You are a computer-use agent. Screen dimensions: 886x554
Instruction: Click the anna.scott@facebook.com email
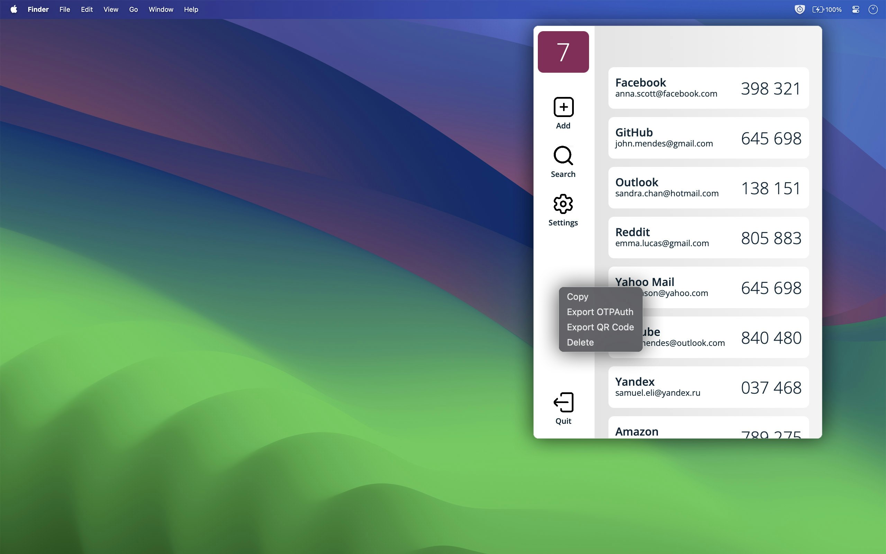pos(666,94)
